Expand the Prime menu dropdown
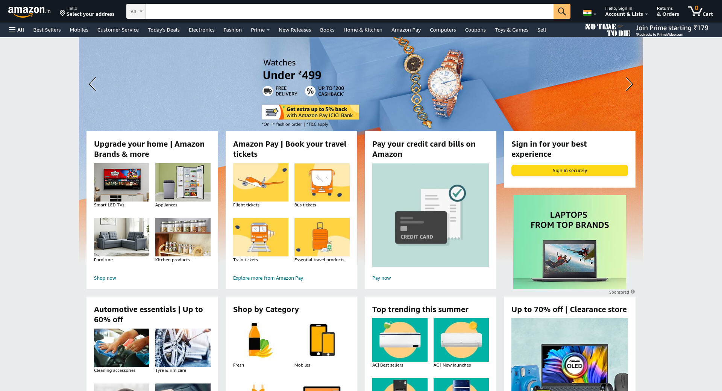This screenshot has width=722, height=391. click(x=260, y=30)
